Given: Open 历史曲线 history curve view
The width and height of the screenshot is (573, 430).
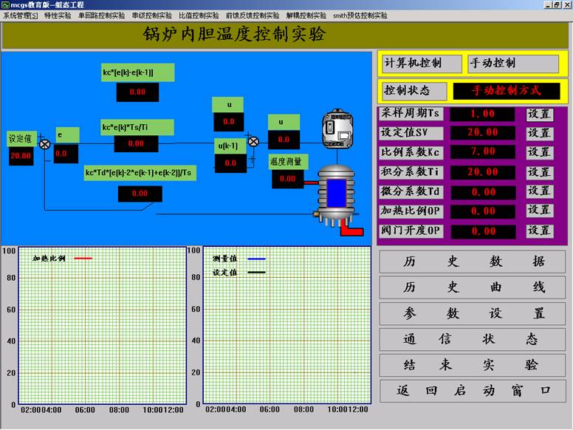Looking at the screenshot, I should tap(473, 287).
